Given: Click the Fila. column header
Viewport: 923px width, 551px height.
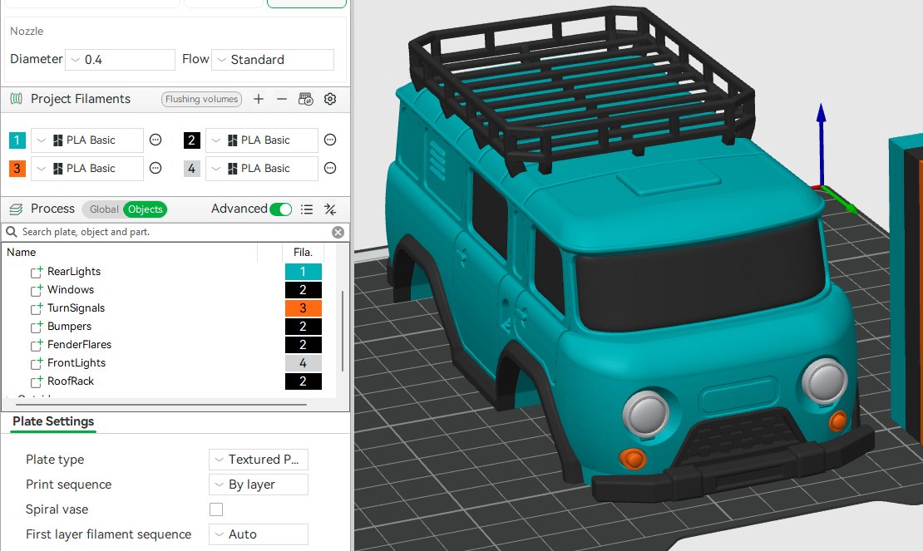Looking at the screenshot, I should point(304,253).
